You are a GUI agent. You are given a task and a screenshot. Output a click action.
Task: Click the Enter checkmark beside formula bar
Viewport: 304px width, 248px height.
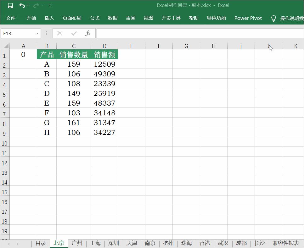click(x=74, y=33)
